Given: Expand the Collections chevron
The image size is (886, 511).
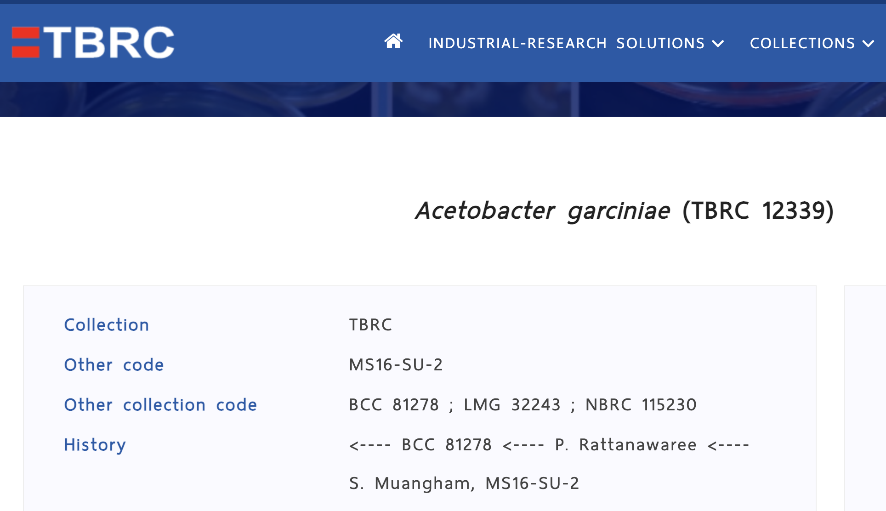Looking at the screenshot, I should 868,44.
